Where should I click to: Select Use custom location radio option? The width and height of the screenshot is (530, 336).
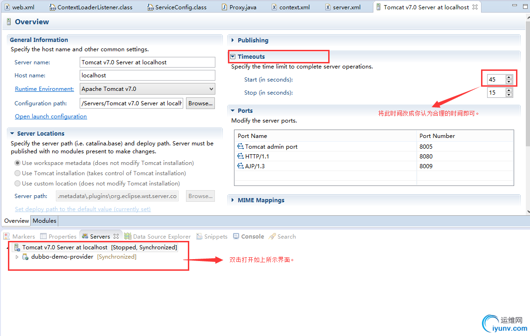[17, 184]
